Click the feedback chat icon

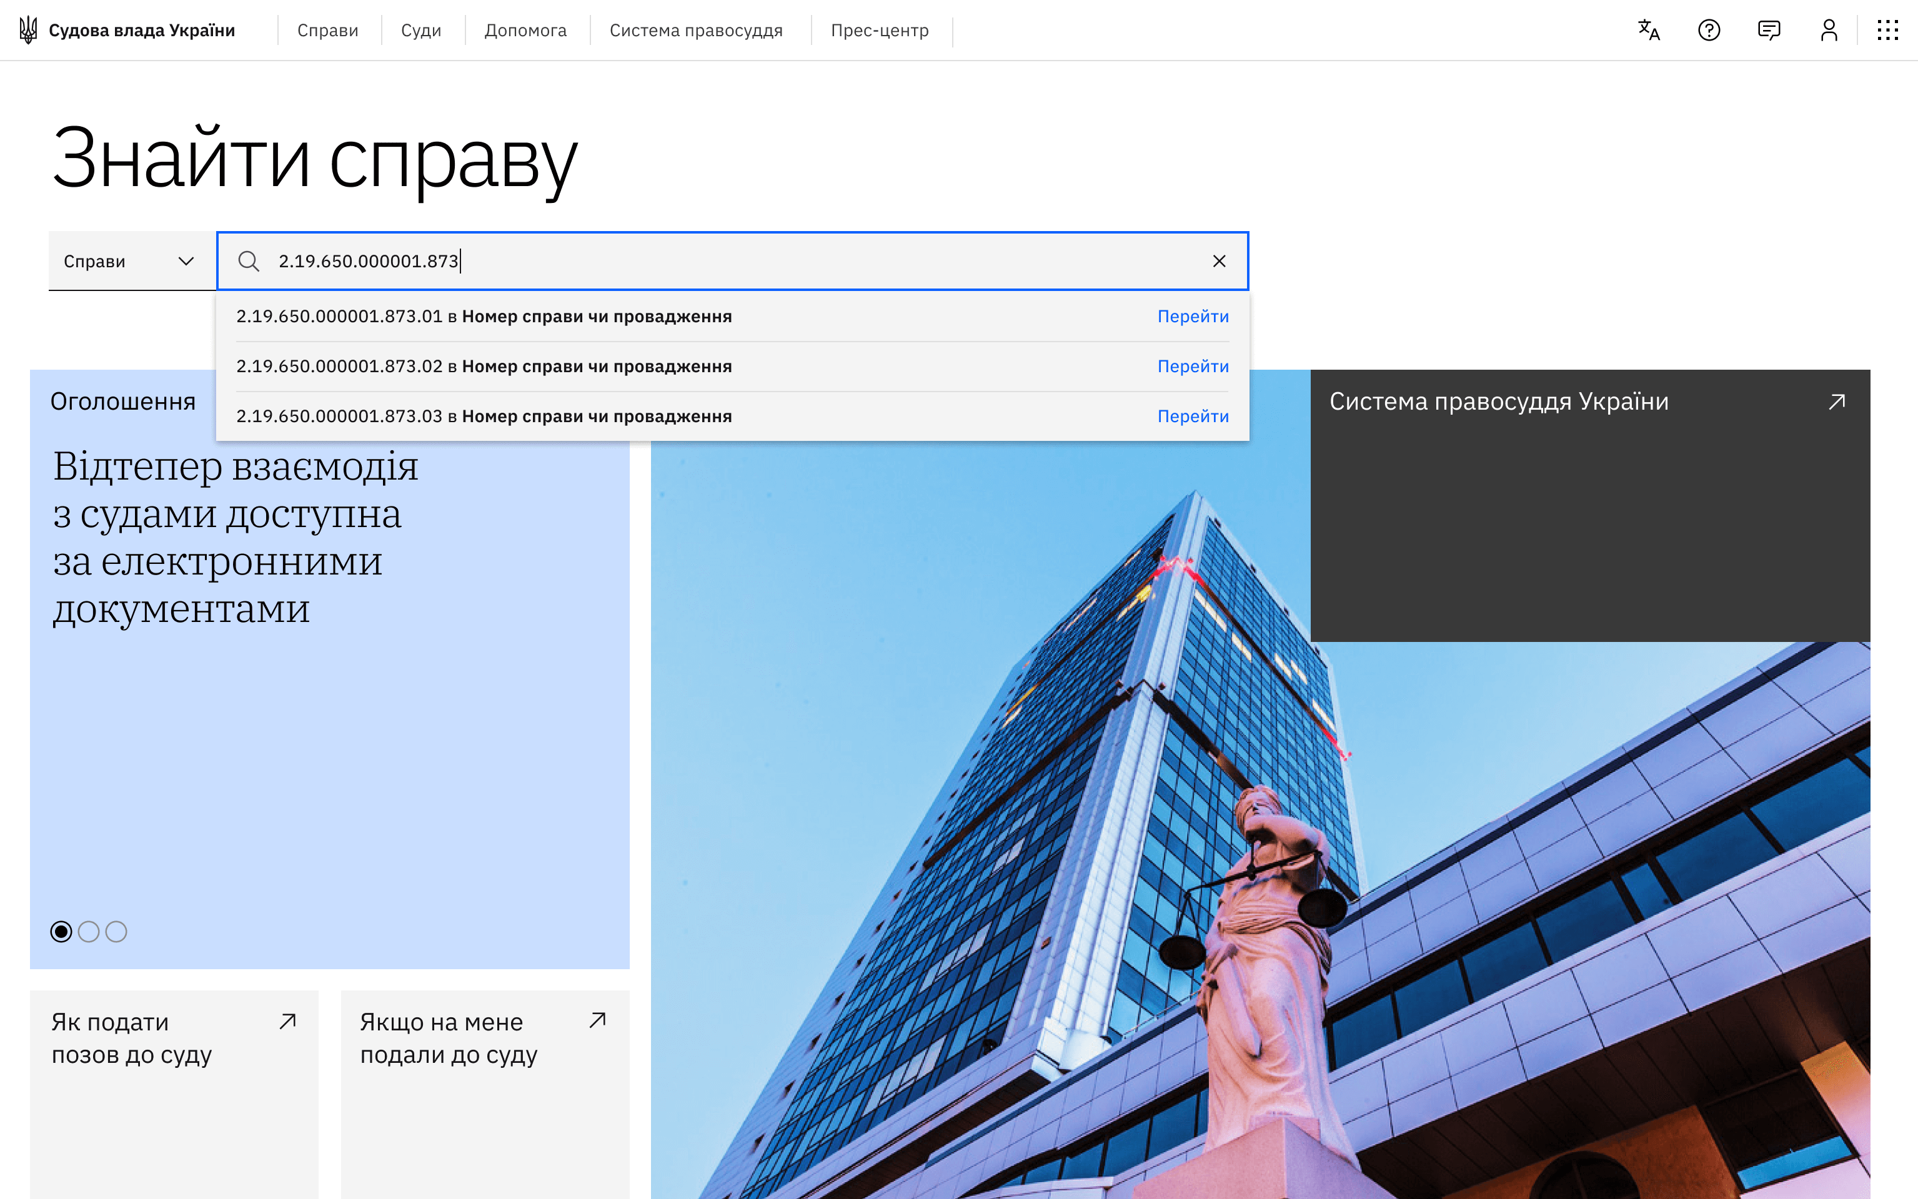pos(1768,30)
